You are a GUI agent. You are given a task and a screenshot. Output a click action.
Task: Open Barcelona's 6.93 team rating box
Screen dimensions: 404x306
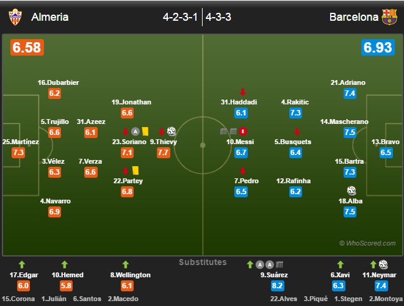click(378, 48)
